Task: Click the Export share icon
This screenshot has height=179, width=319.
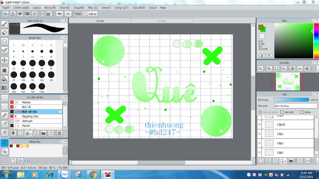Action: coord(13,14)
